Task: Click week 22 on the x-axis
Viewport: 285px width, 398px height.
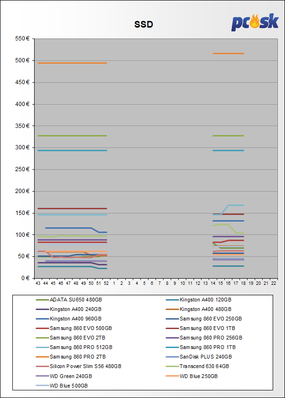Action: click(x=274, y=283)
